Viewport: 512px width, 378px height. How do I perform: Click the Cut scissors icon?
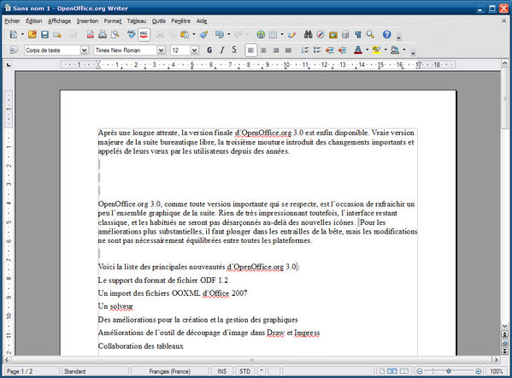[x=160, y=34]
